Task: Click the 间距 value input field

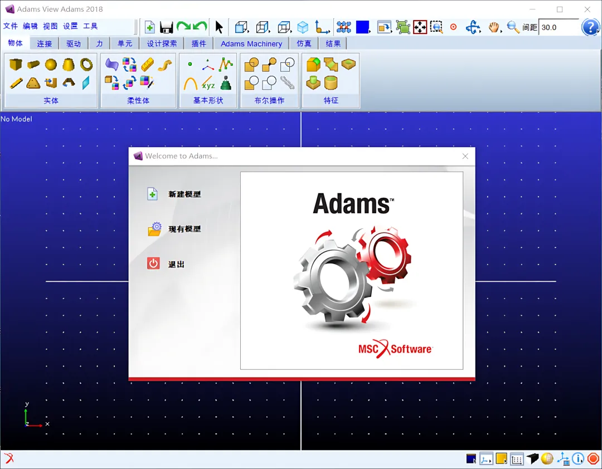Action: 559,27
